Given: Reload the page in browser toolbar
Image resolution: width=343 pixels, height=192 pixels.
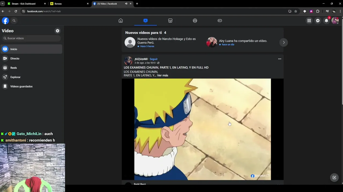Looking at the screenshot, I should tap(16, 11).
